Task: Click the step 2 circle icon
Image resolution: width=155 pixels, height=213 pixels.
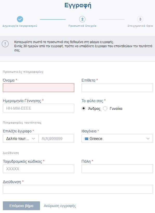Action: point(82,19)
